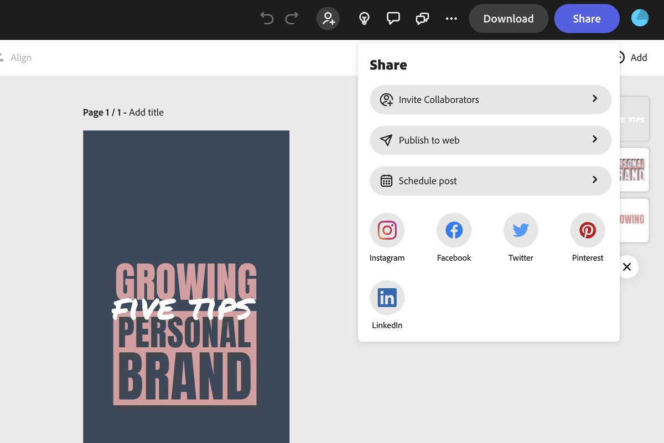
Task: Choose the PERSONAL BRAND thumbnail on right
Action: 634,170
